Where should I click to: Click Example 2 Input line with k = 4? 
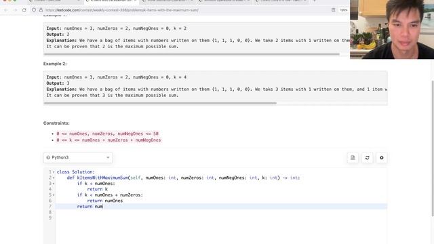coord(117,77)
